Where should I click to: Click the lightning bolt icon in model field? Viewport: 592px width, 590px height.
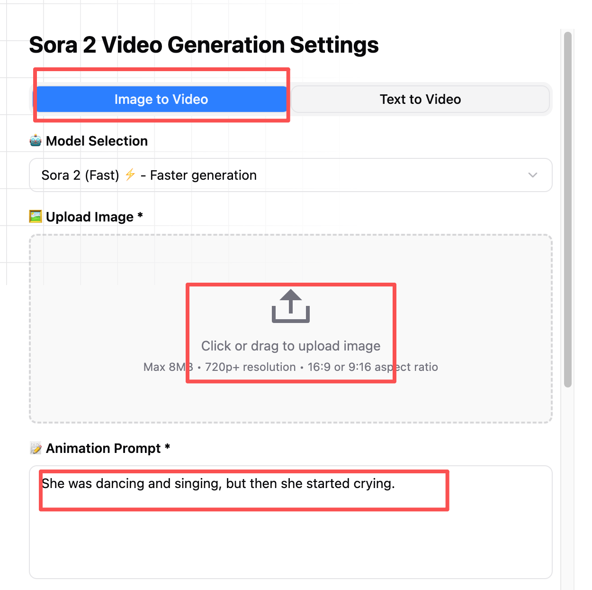(x=130, y=175)
